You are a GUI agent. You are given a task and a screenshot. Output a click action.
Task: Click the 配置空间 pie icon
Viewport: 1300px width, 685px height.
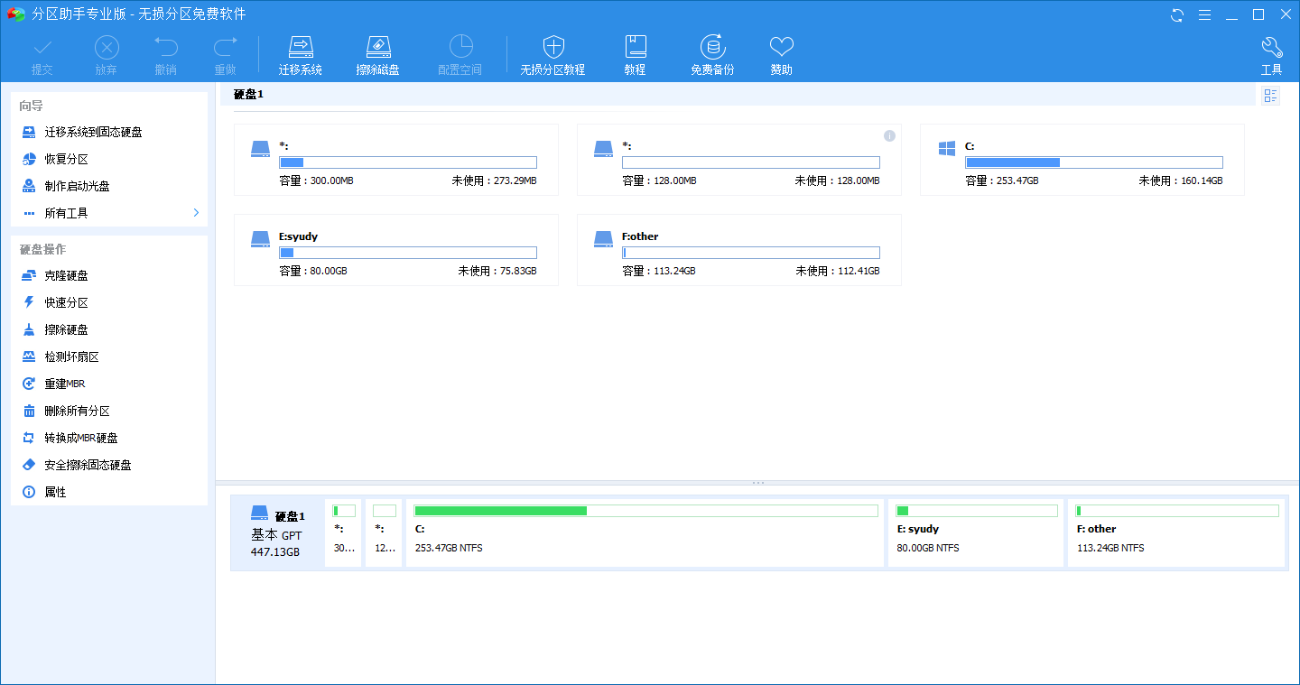coord(460,48)
